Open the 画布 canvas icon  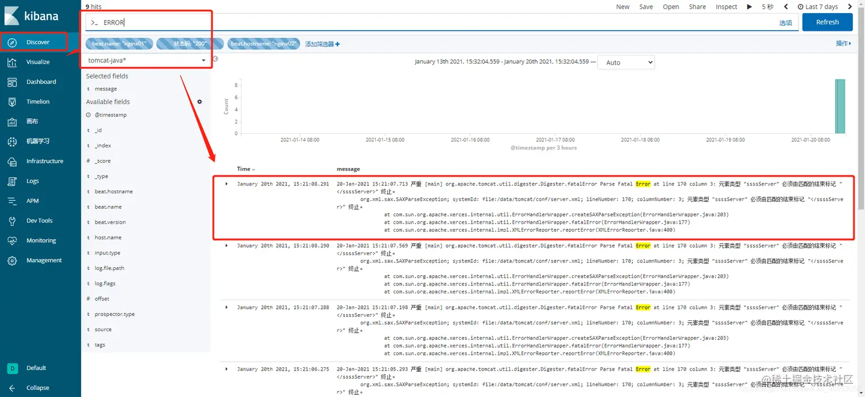[x=12, y=122]
